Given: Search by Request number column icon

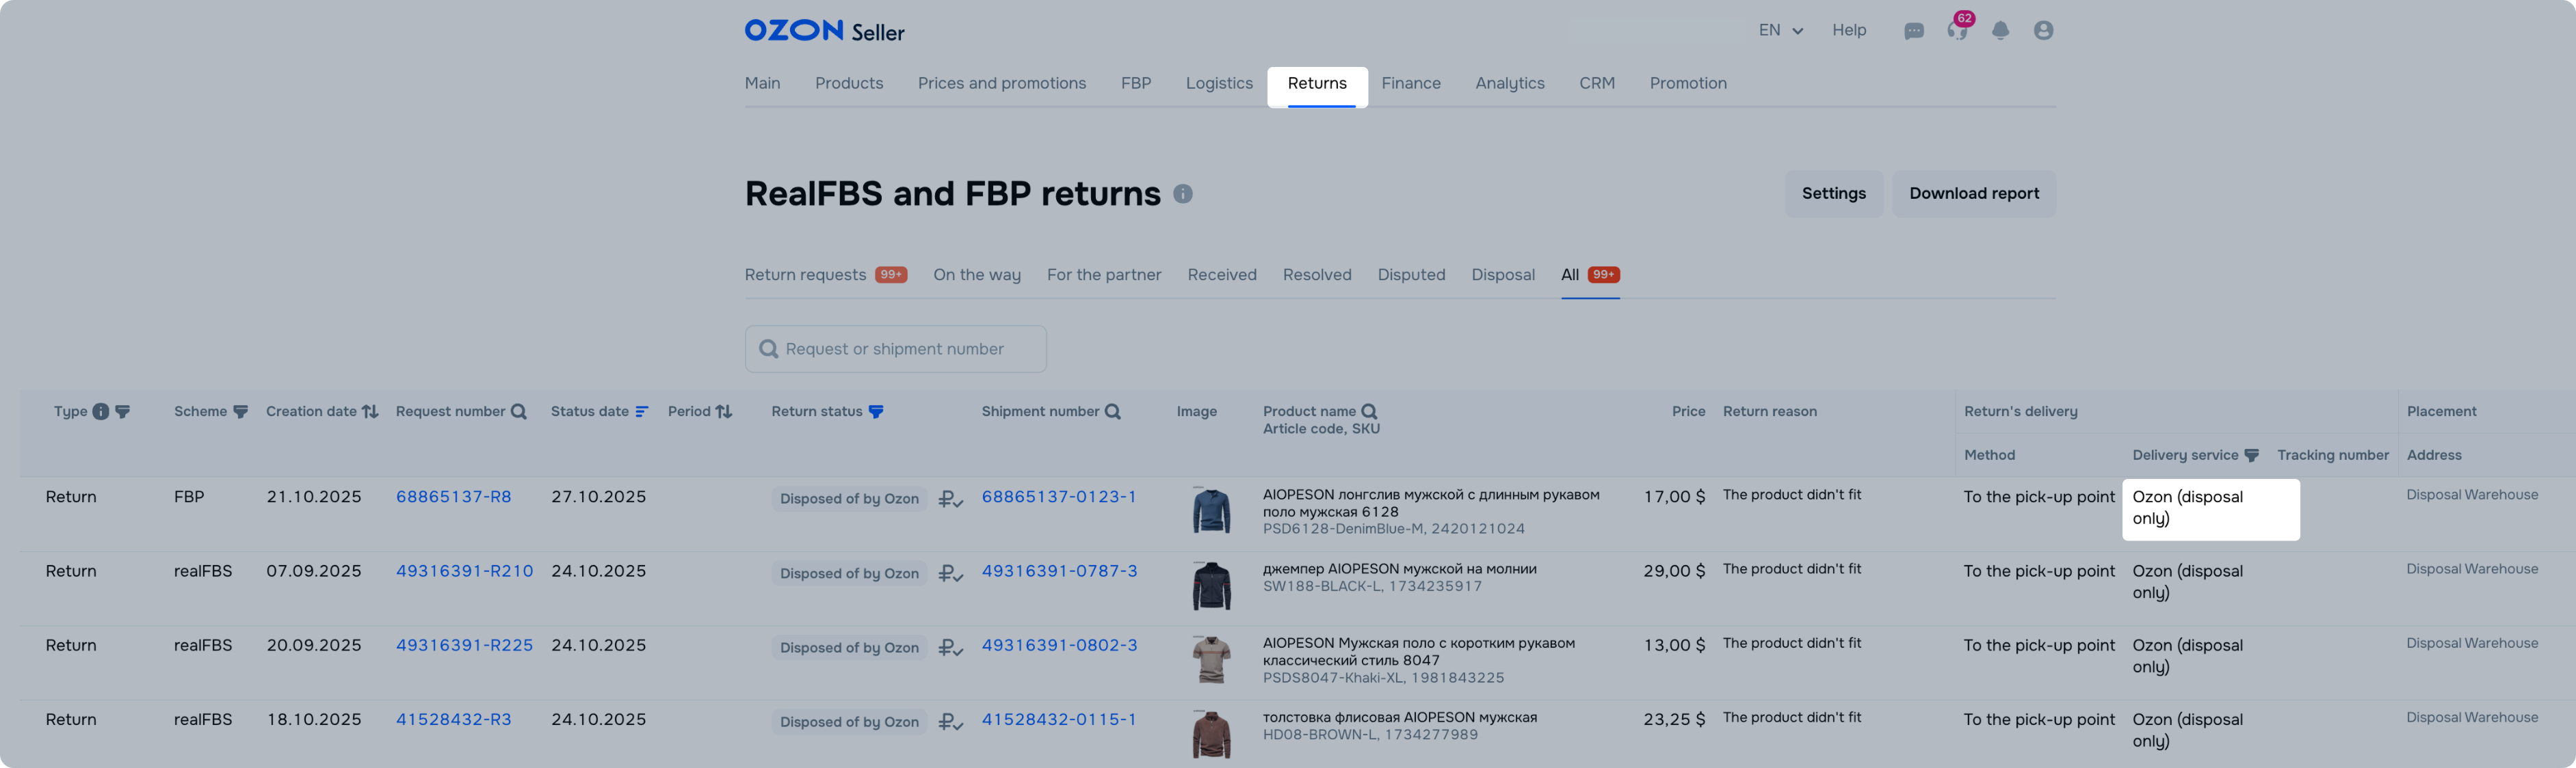Looking at the screenshot, I should click(518, 411).
